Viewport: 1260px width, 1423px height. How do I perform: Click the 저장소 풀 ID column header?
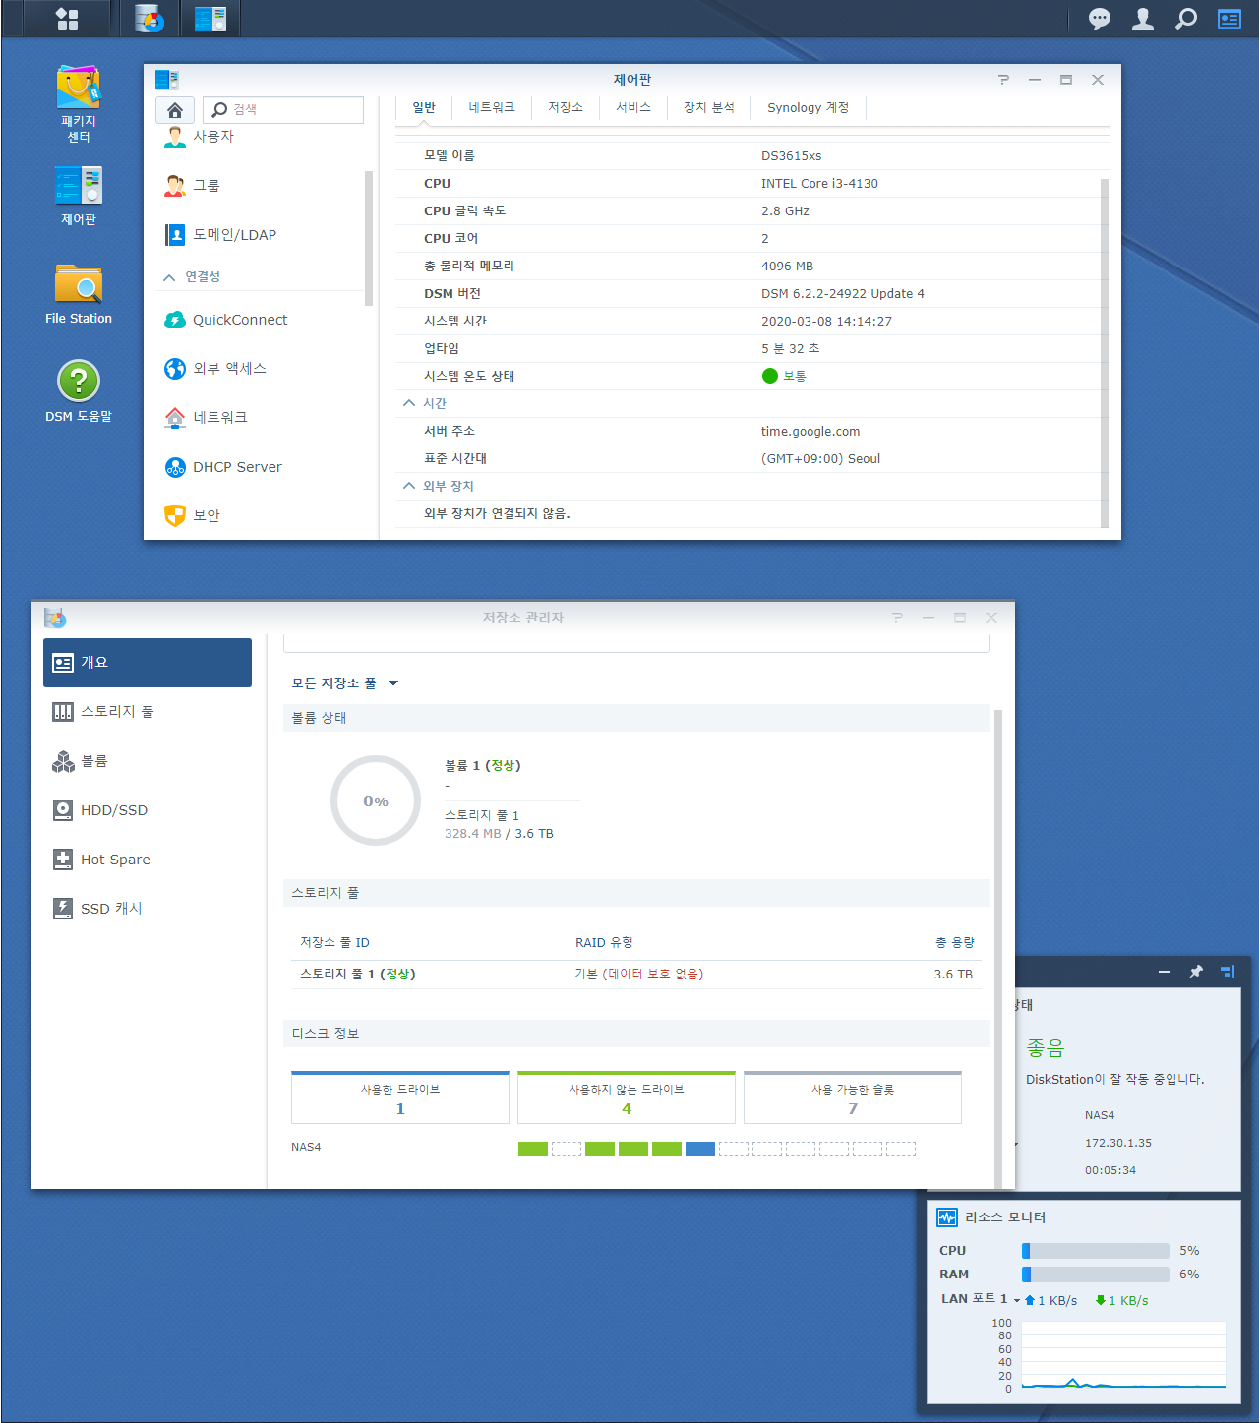pos(334,943)
